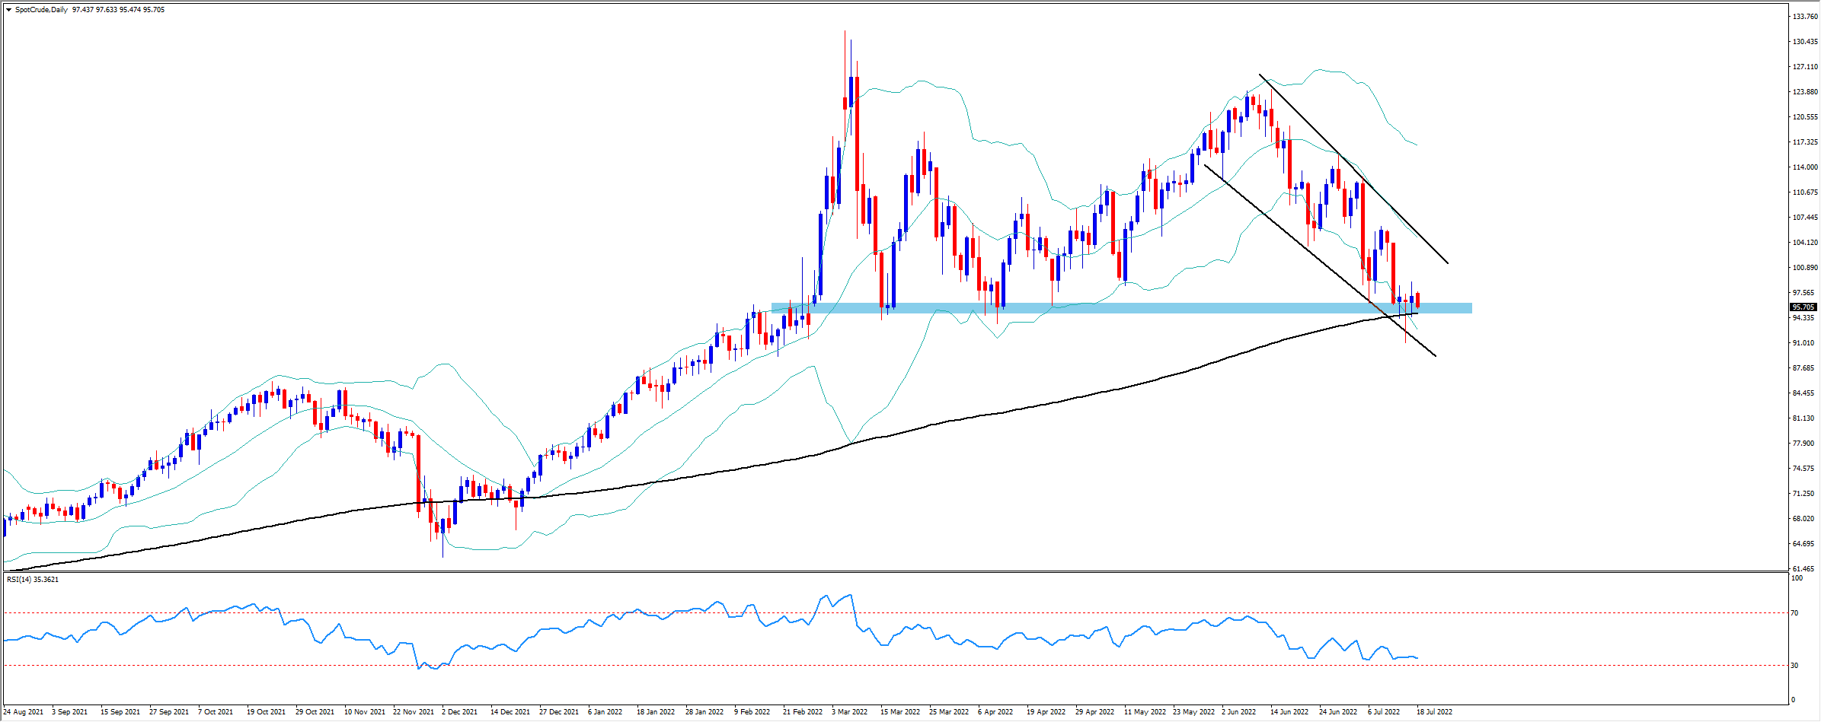The height and width of the screenshot is (722, 1821).
Task: Click the 94.335 price axis value
Action: pos(1803,318)
